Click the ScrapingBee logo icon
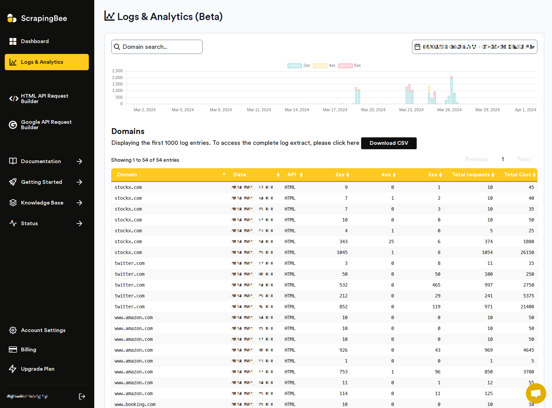This screenshot has width=552, height=408. 12,18
